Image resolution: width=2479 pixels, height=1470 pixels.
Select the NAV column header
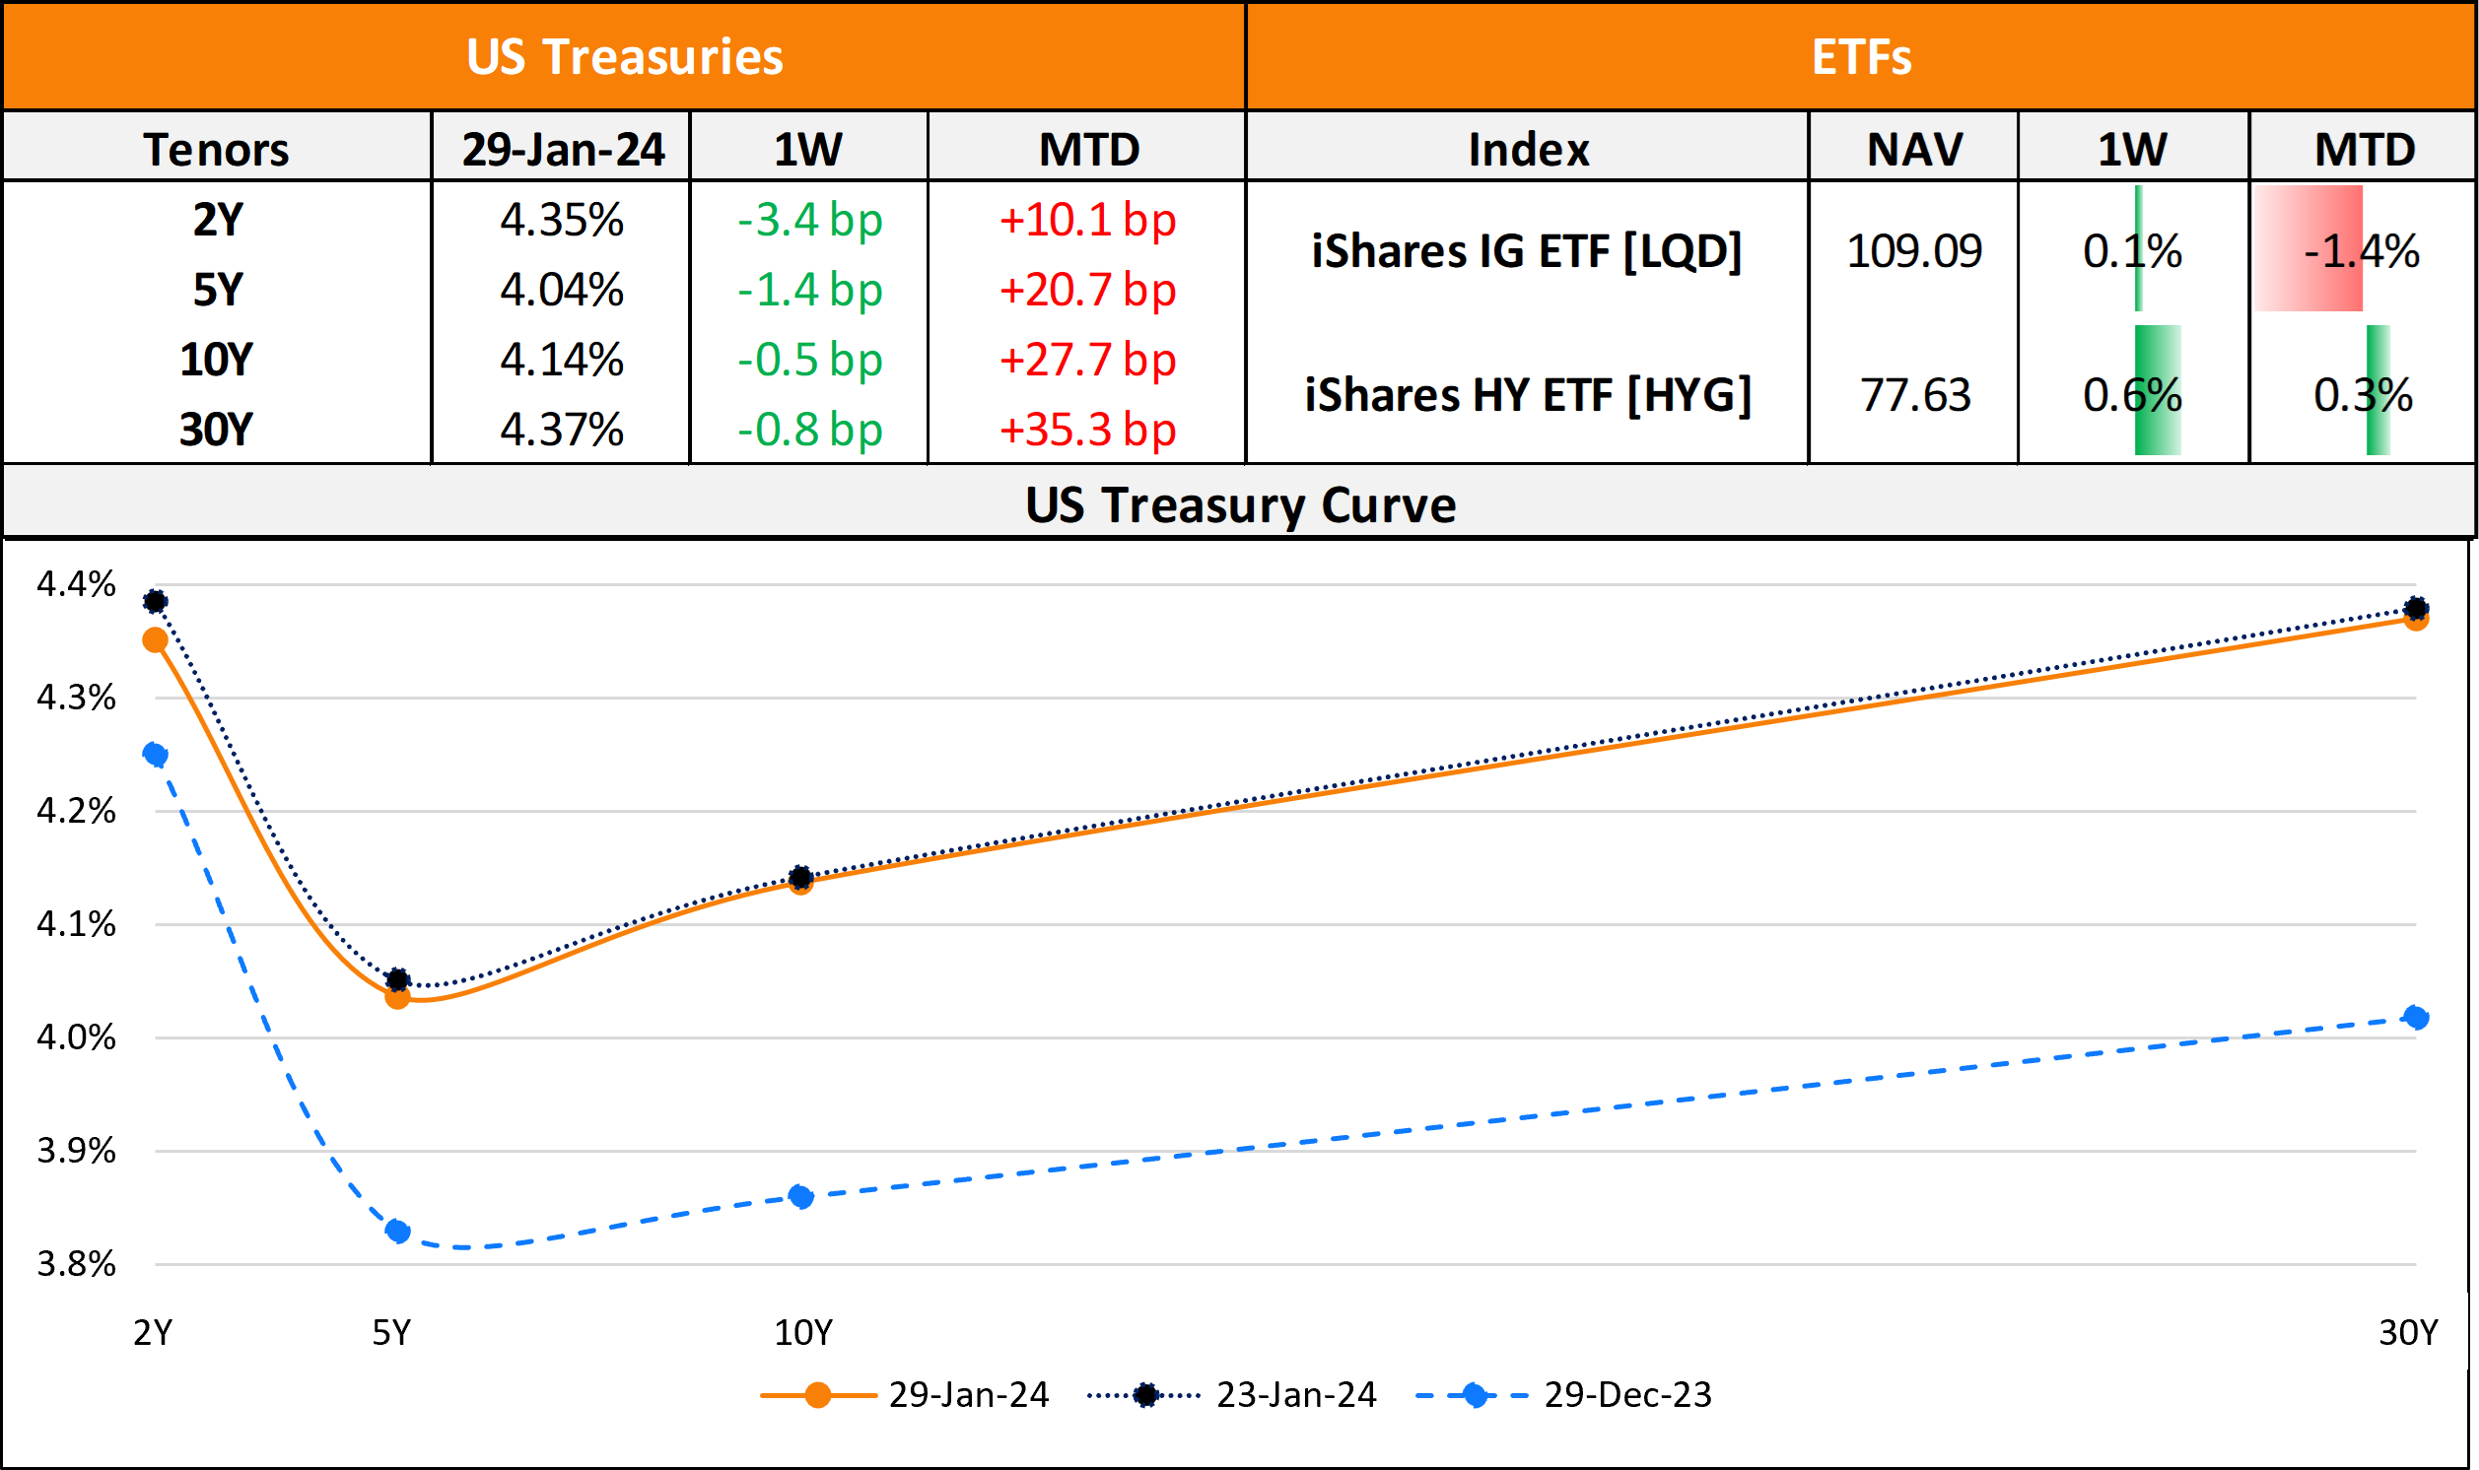1914,150
